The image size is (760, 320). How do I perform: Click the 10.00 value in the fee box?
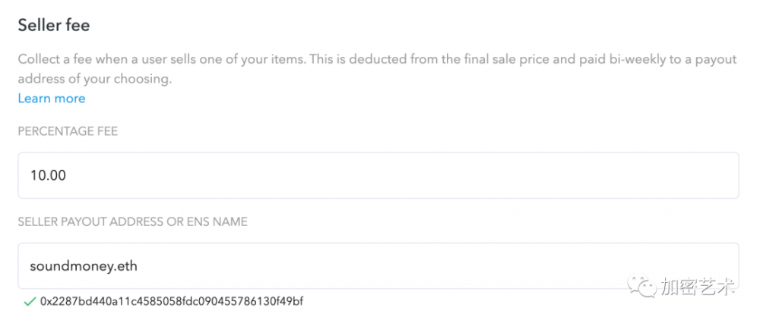click(x=48, y=175)
